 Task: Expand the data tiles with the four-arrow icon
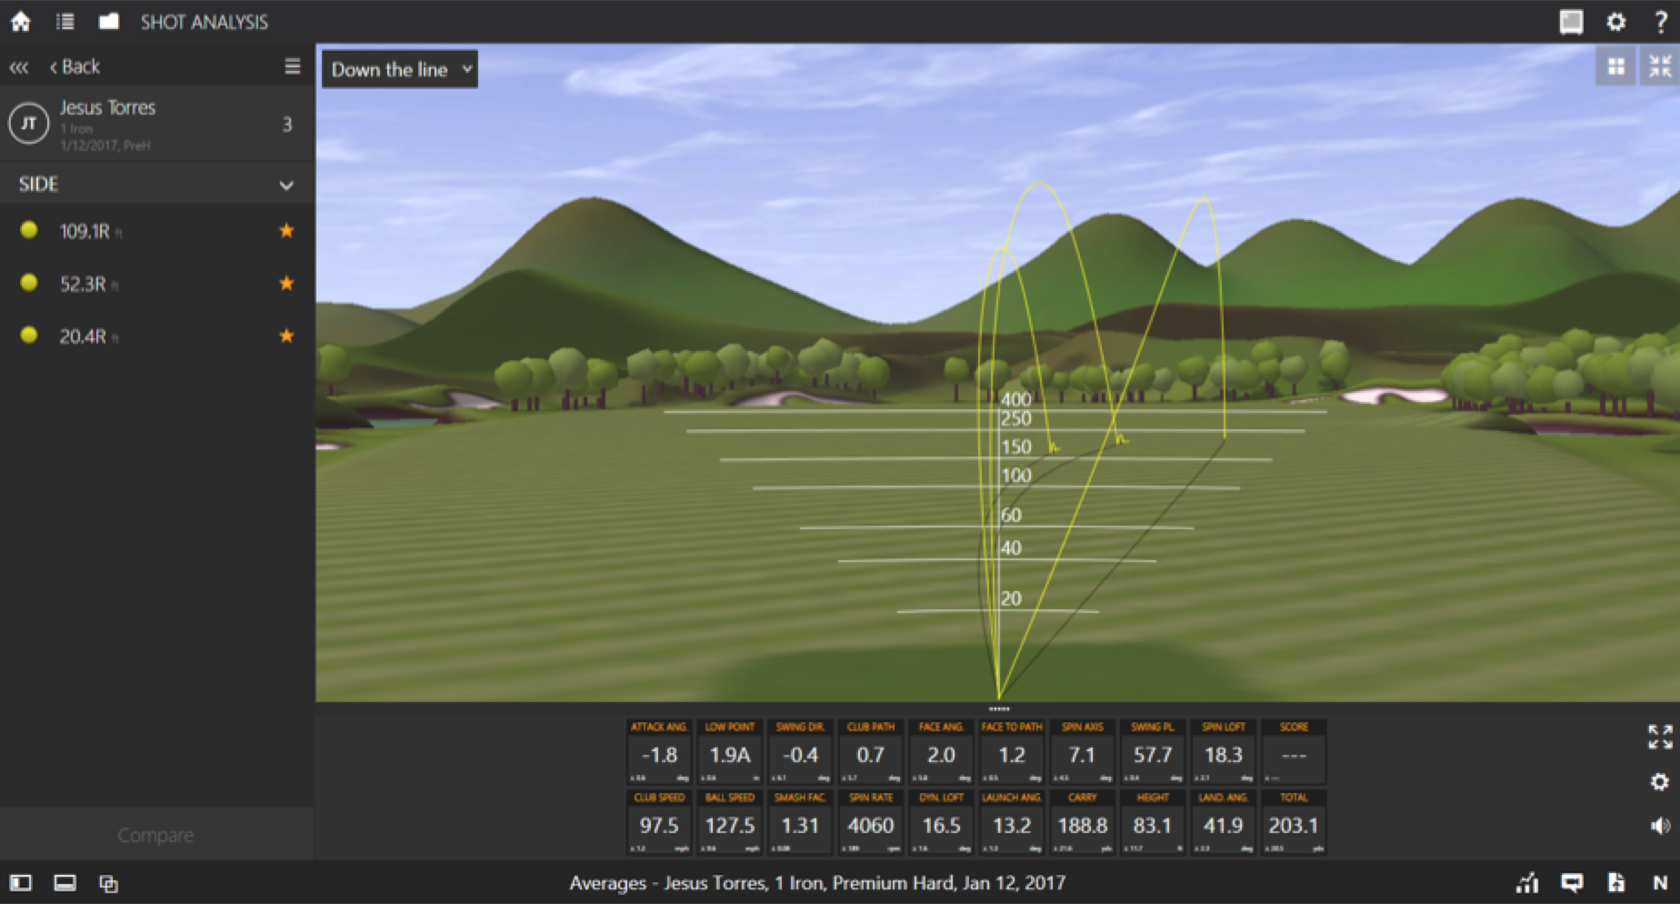click(1660, 737)
